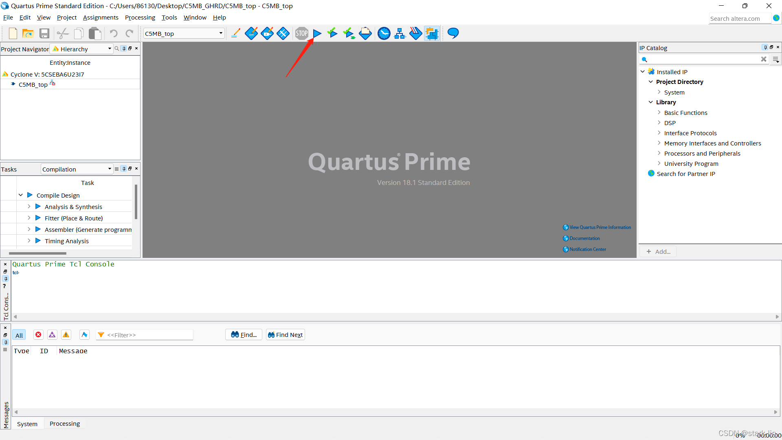Toggle the info message flag filter icon
782x440 pixels.
pos(84,335)
